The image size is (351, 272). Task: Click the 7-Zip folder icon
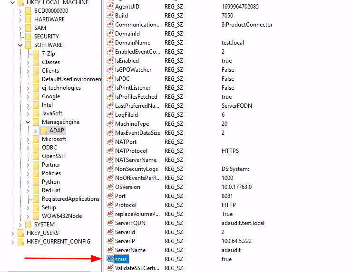tap(36, 54)
